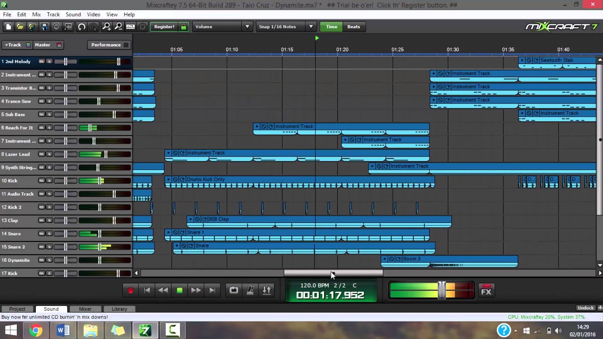Open the MIDI keyboard icon in the toolbar

click(130, 27)
